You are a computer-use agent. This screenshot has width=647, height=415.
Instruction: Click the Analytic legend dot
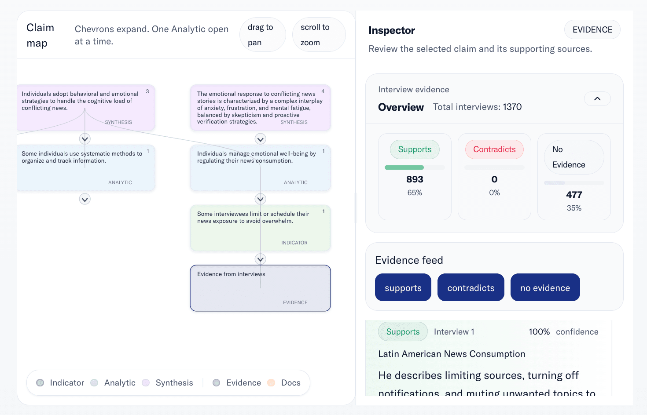94,383
